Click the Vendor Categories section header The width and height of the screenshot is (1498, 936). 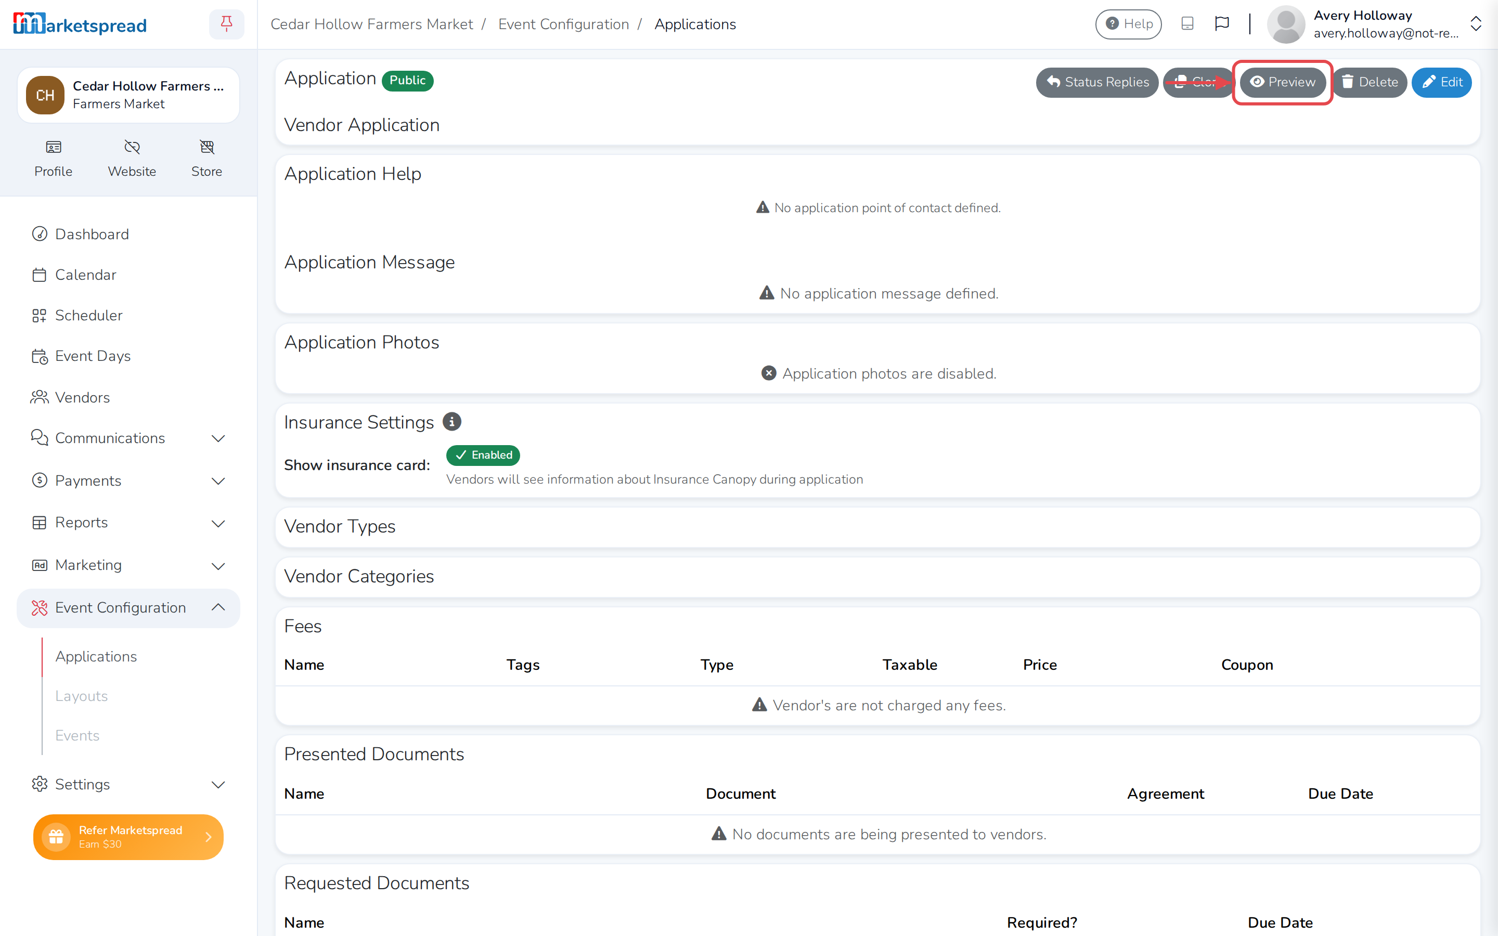[x=358, y=576]
